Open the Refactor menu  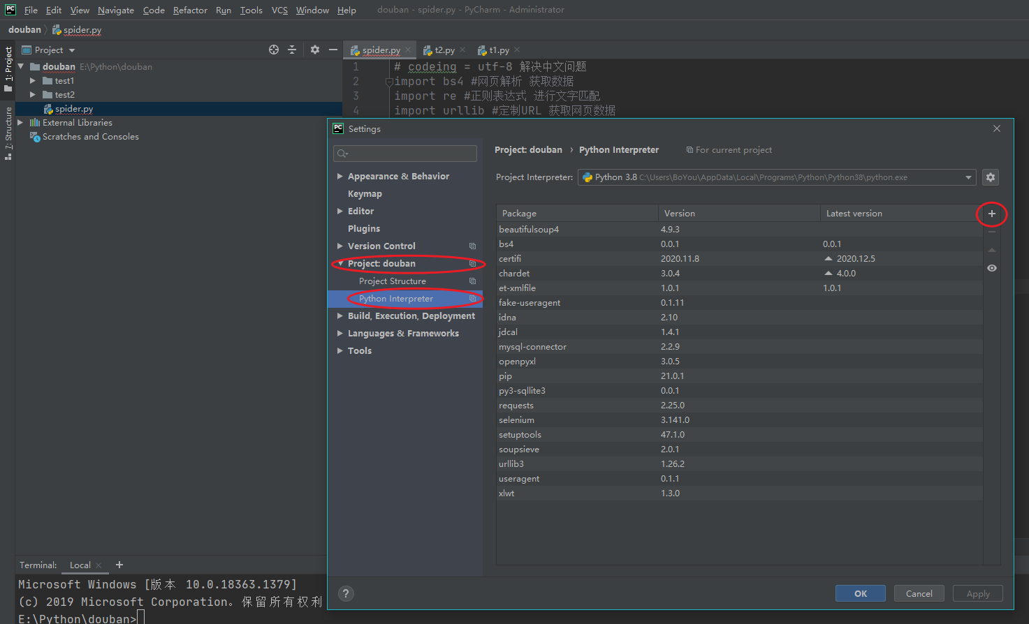190,10
